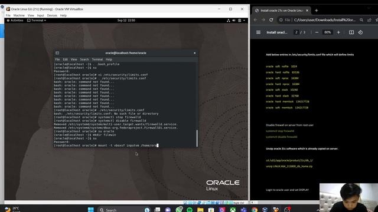Viewport: 378px width, 212px height.
Task: Open Spotify from the taskbar
Action: pyautogui.click(x=190, y=210)
